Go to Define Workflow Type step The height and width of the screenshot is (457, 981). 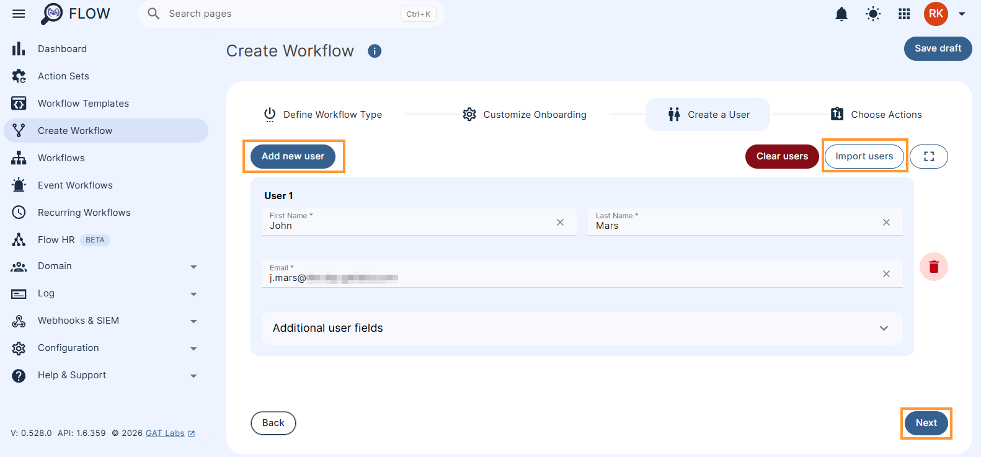(x=323, y=115)
